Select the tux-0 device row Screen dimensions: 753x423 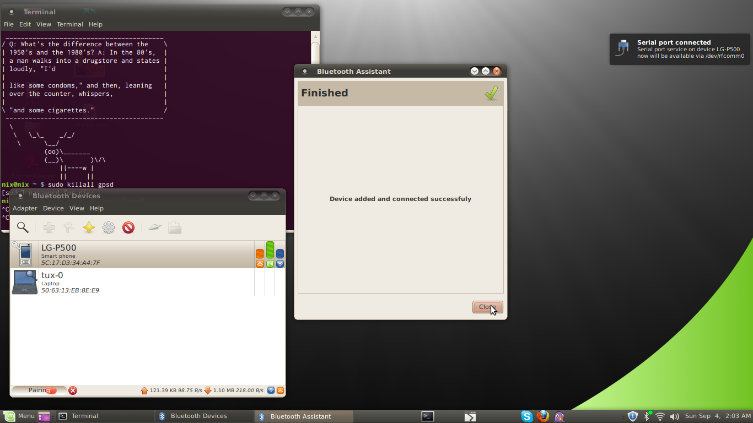[x=148, y=282]
